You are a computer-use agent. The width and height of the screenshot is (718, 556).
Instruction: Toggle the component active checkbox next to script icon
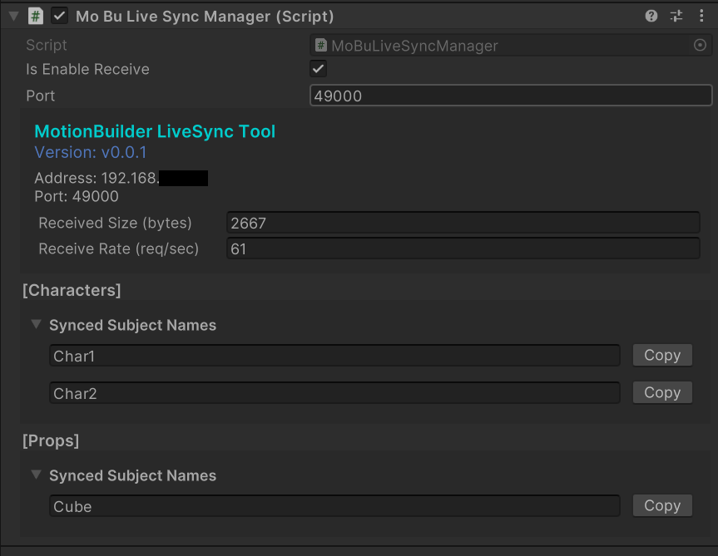57,15
